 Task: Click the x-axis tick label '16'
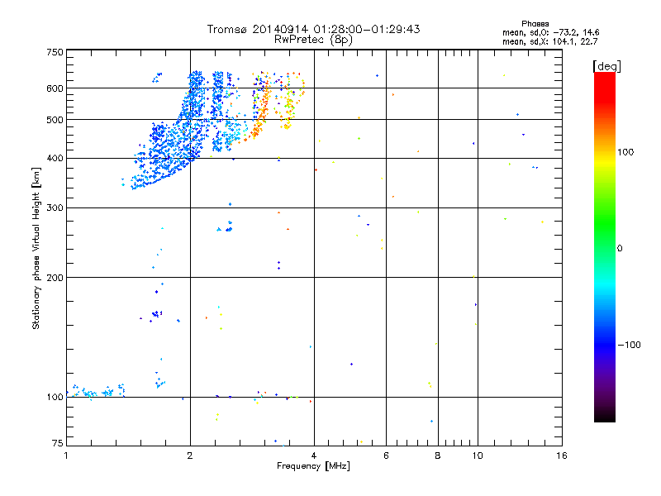coord(562,455)
